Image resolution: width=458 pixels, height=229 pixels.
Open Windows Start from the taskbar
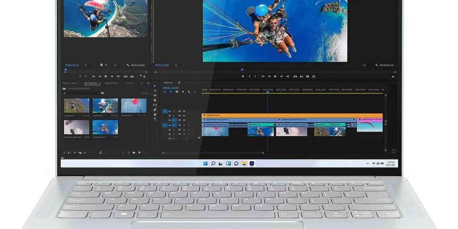tap(205, 164)
